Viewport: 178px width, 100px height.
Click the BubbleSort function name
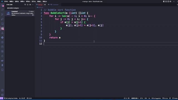58,13
